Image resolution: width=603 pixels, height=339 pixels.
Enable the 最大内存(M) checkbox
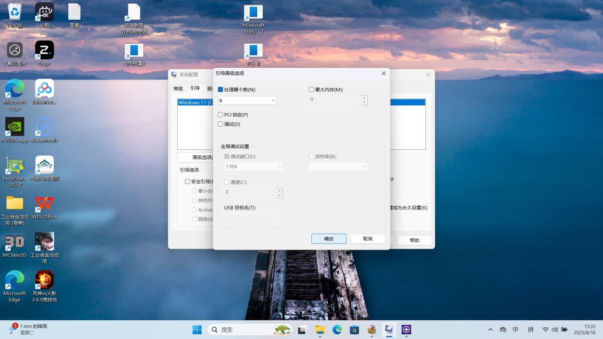311,89
